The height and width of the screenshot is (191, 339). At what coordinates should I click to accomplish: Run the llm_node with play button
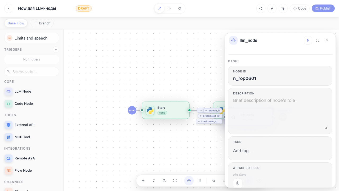(x=308, y=40)
